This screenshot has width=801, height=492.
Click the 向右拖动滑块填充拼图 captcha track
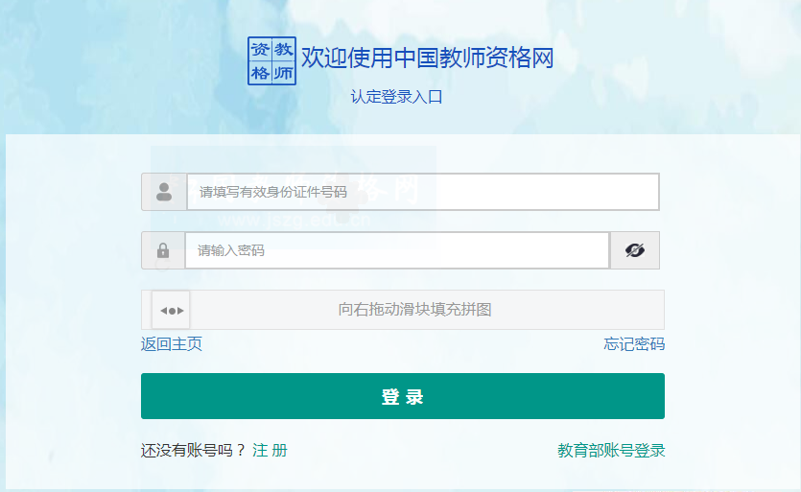pos(414,310)
